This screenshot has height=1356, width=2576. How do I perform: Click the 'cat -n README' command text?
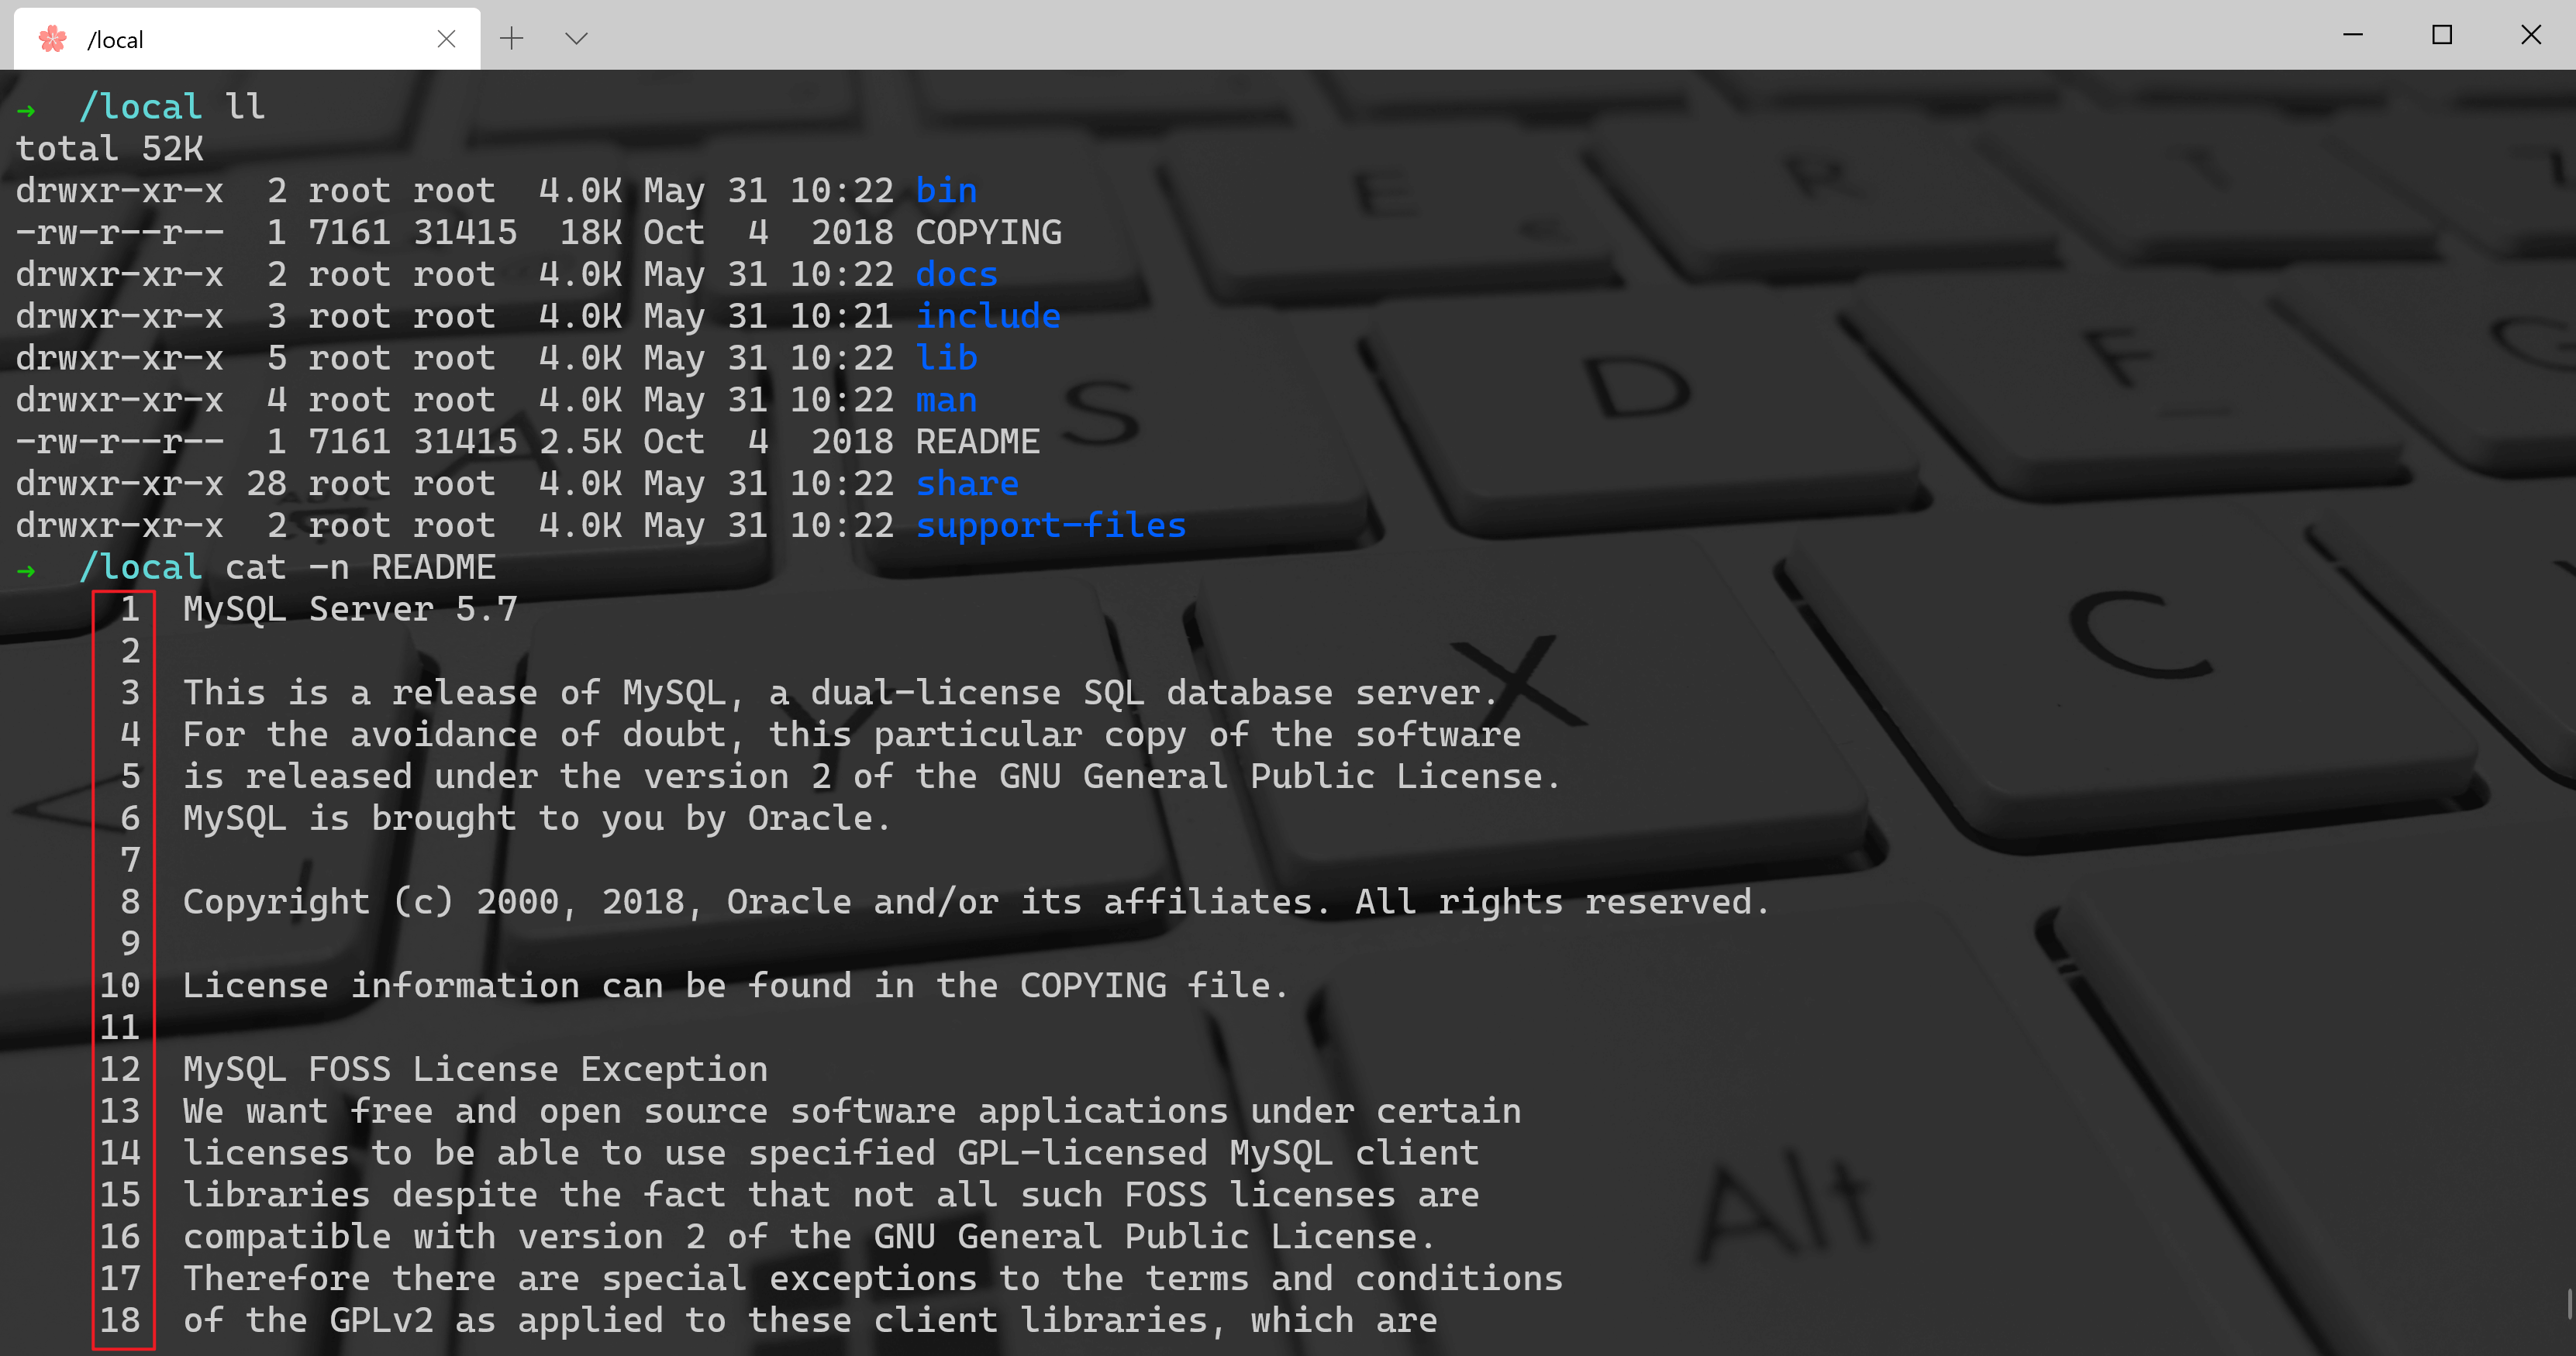point(360,567)
